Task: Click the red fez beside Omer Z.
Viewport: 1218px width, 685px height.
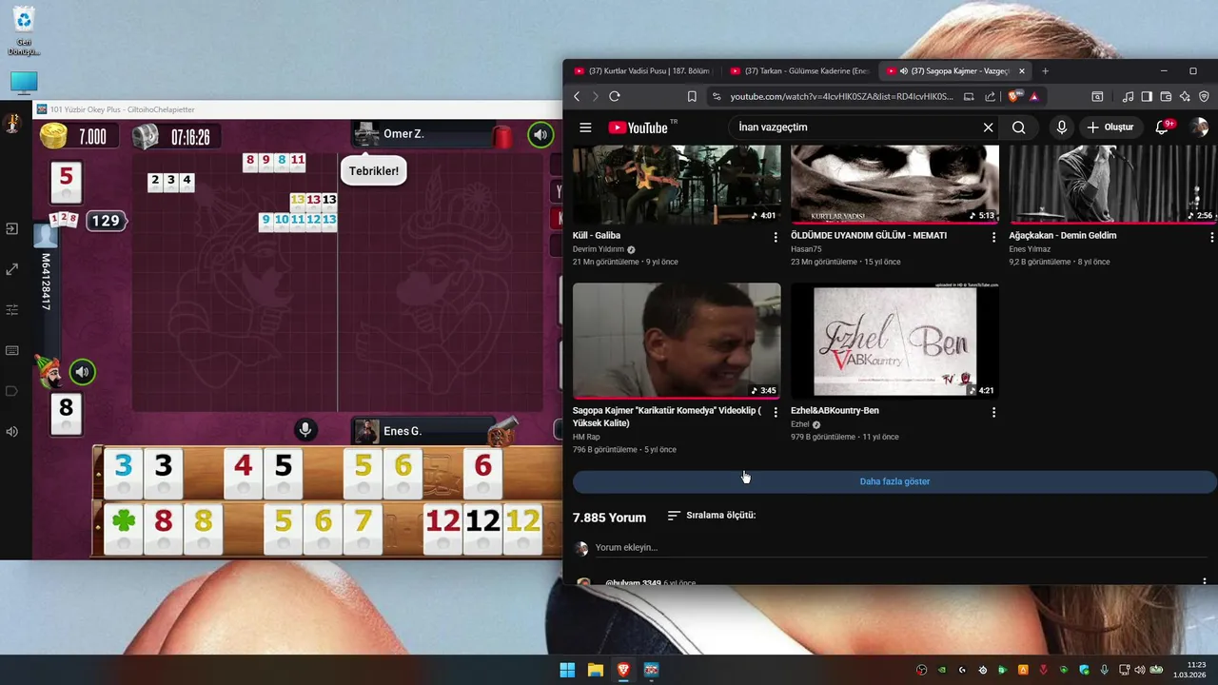Action: [x=502, y=136]
